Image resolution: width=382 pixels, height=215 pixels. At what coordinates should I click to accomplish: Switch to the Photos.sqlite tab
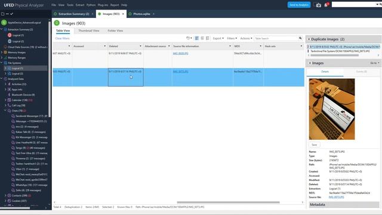click(x=141, y=14)
